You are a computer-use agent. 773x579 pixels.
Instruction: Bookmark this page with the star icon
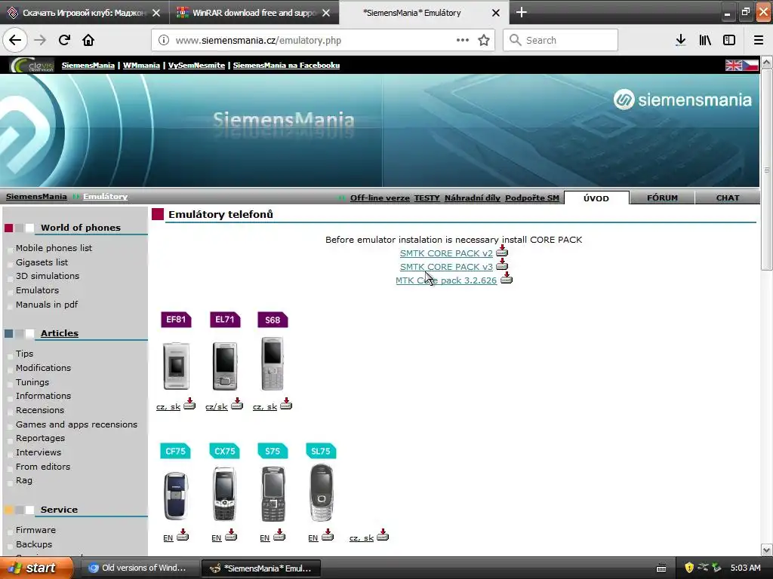pyautogui.click(x=484, y=40)
